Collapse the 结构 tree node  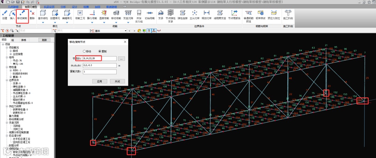(7, 57)
